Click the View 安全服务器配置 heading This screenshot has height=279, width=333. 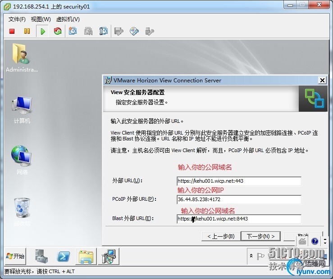[x=137, y=92]
